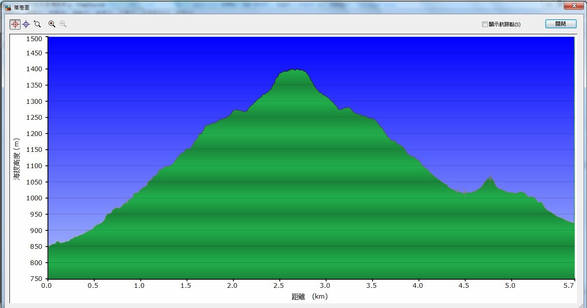Click the 750 elevation axis label

[36, 279]
